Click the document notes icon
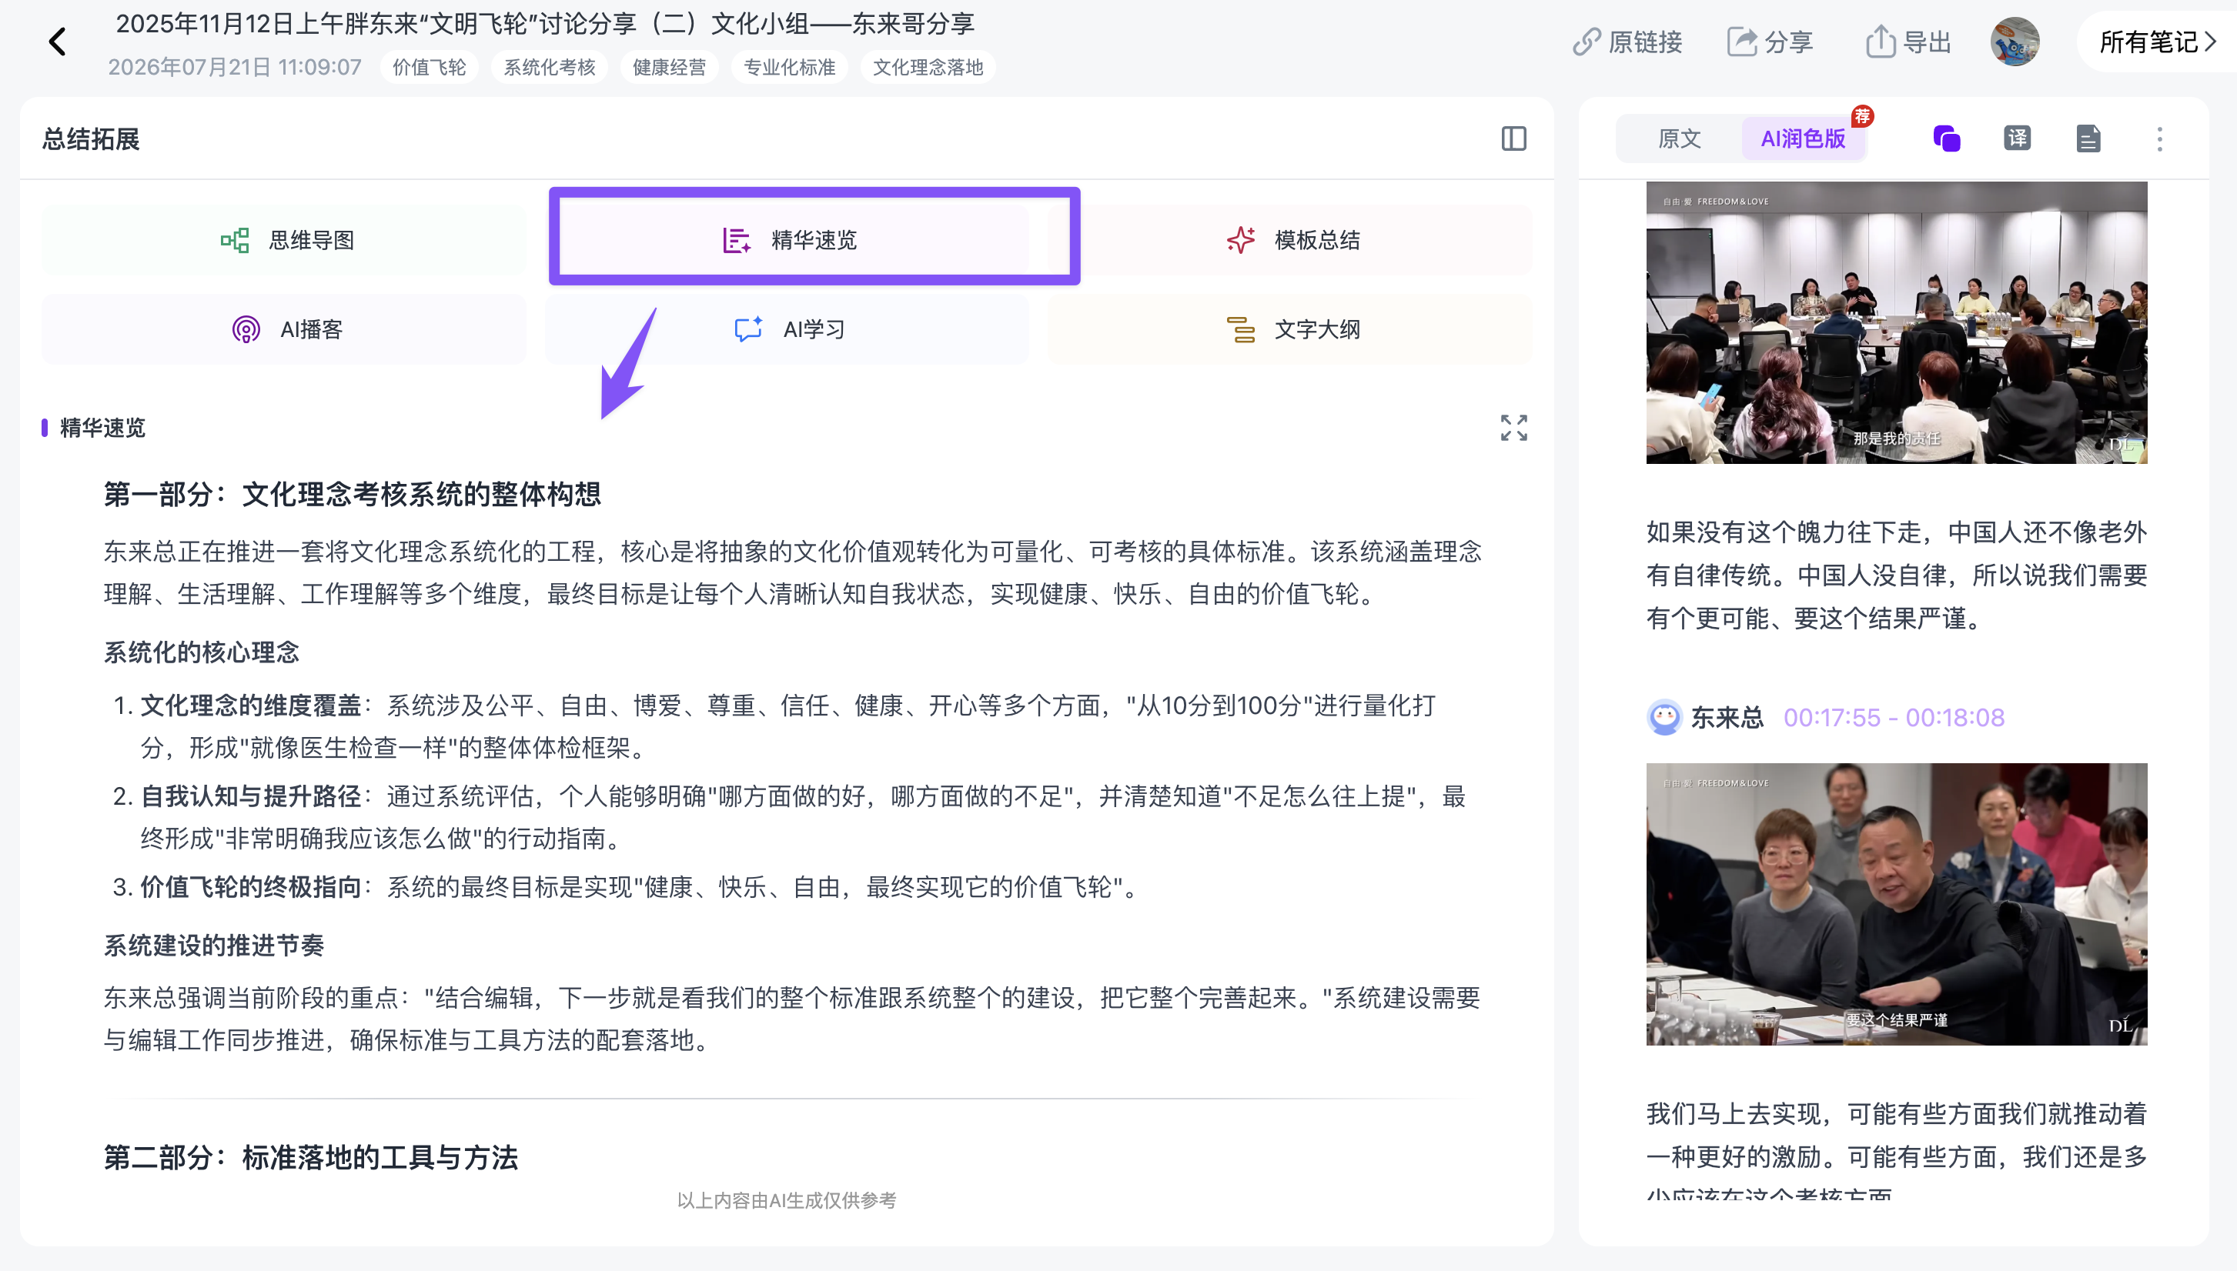Viewport: 2237px width, 1271px height. pyautogui.click(x=2088, y=138)
